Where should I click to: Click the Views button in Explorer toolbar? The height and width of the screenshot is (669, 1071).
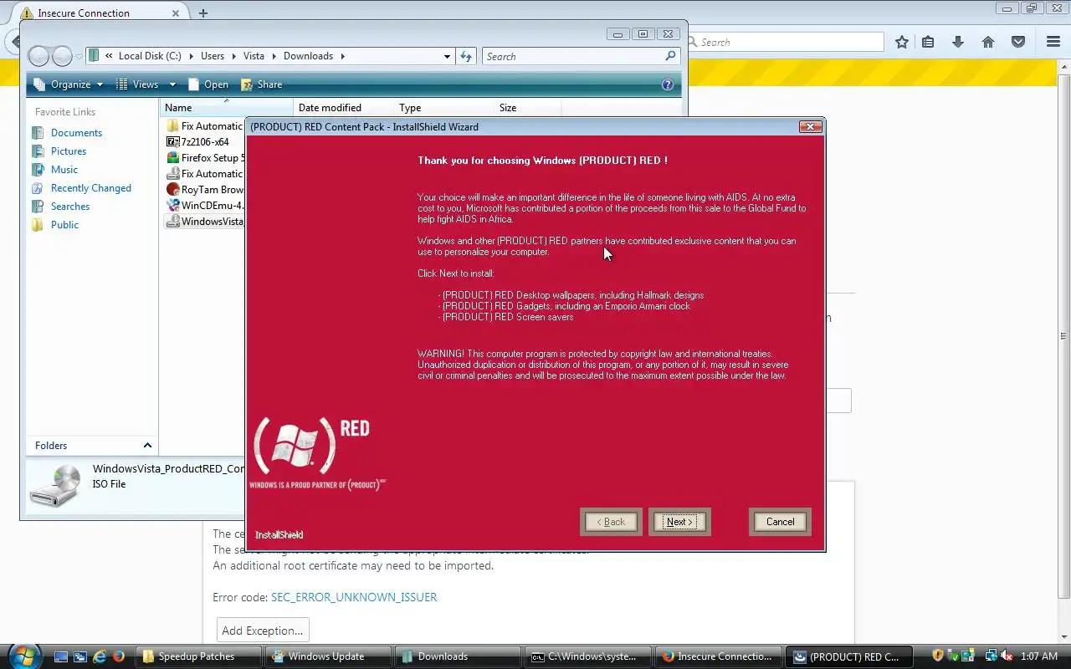click(137, 84)
